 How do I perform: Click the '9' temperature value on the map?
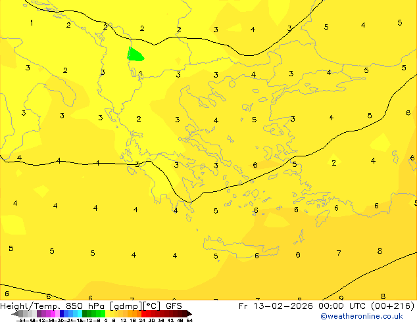point(341,298)
